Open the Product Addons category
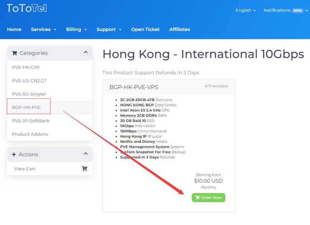 pyautogui.click(x=50, y=134)
